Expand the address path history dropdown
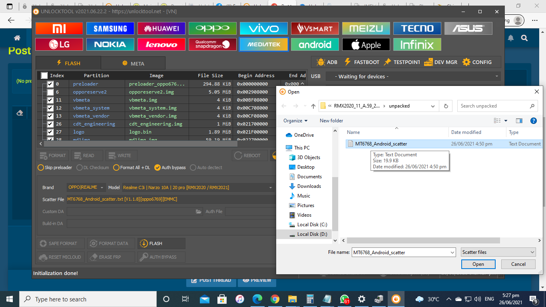The image size is (546, 307). (433, 106)
